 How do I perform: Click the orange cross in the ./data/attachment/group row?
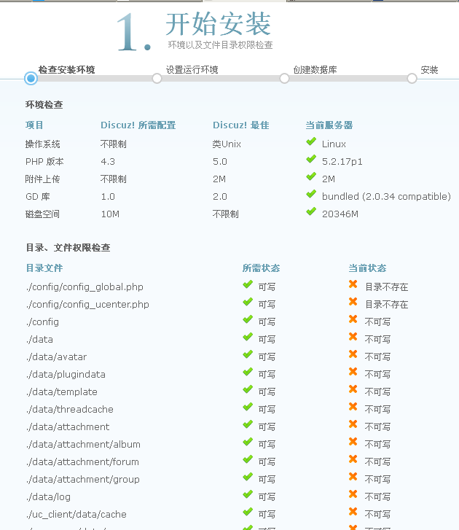pos(353,478)
